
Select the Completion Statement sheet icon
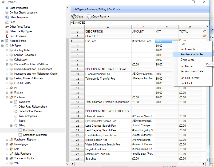(20, 135)
